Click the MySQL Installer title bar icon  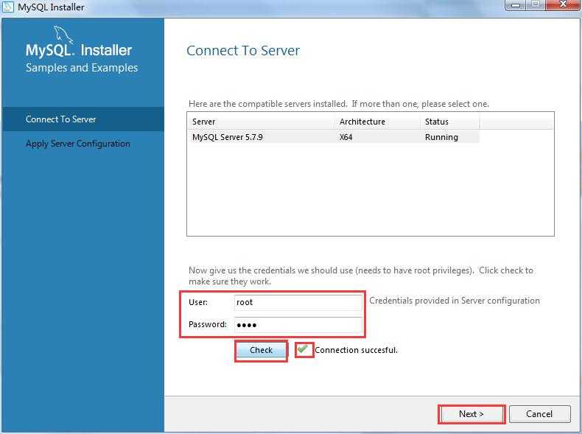point(8,7)
